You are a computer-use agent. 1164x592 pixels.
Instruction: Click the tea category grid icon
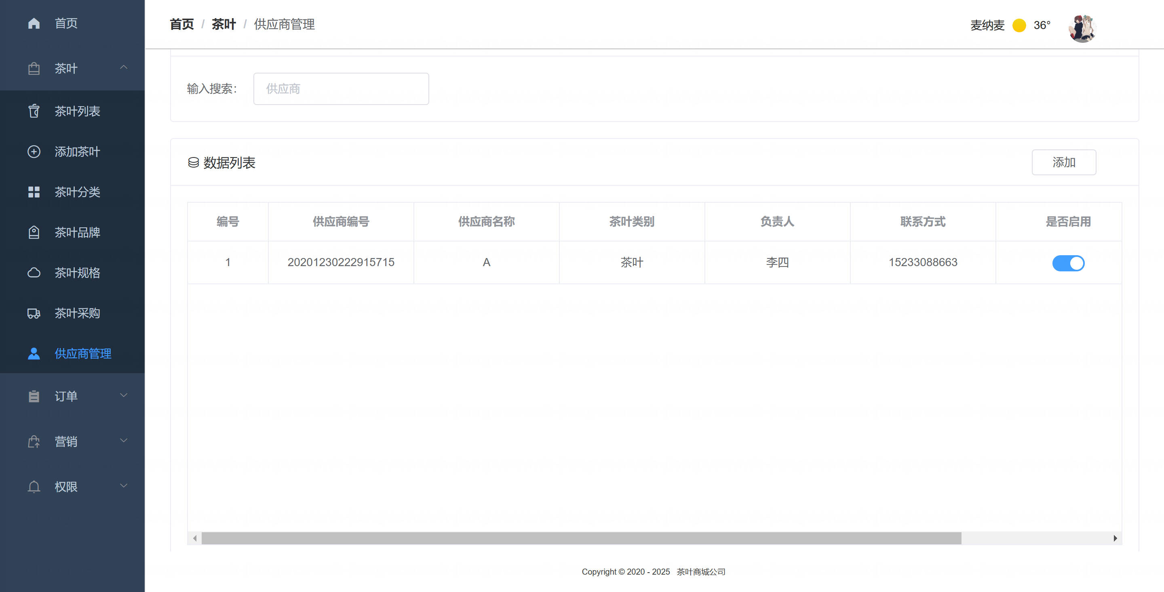coord(34,192)
